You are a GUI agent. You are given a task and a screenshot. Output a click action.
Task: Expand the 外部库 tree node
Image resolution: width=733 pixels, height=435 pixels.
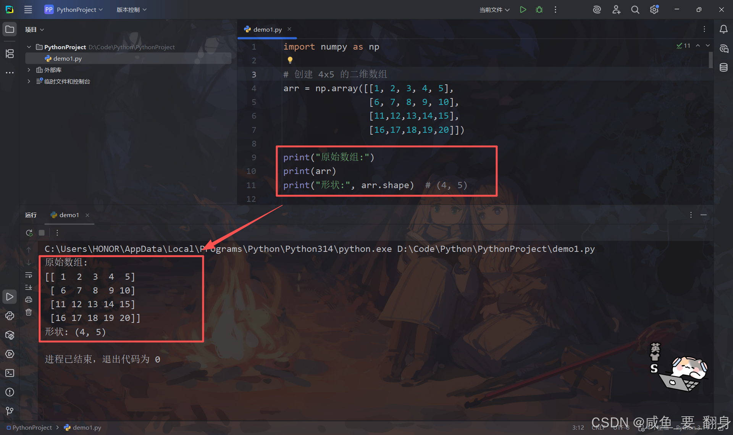pos(29,70)
